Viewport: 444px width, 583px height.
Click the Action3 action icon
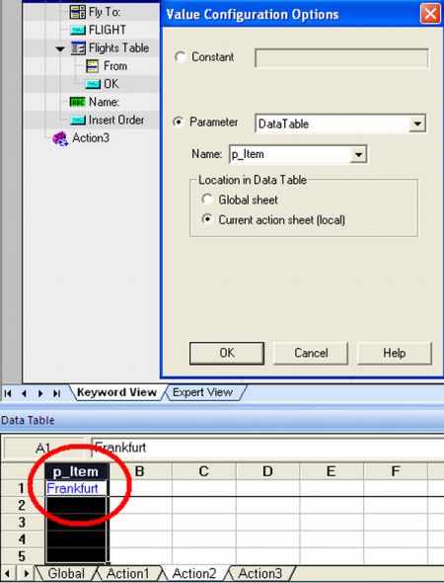[x=60, y=138]
